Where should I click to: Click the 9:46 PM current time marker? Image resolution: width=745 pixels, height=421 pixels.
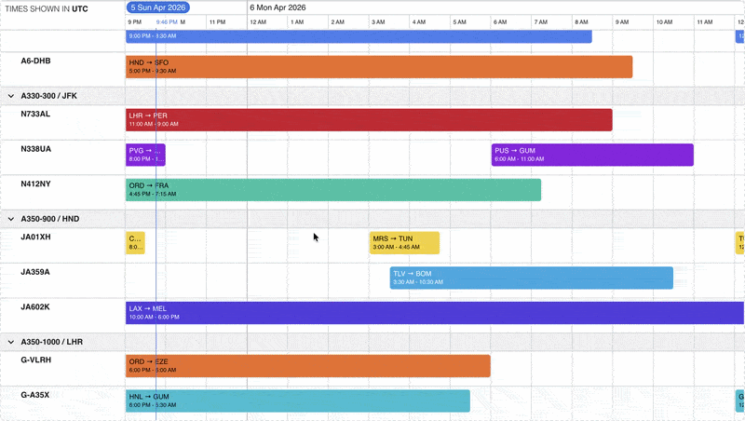pyautogui.click(x=167, y=22)
